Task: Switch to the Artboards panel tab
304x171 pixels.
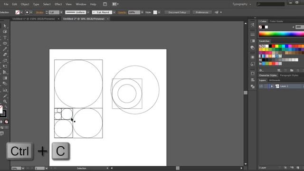Action: (x=275, y=80)
